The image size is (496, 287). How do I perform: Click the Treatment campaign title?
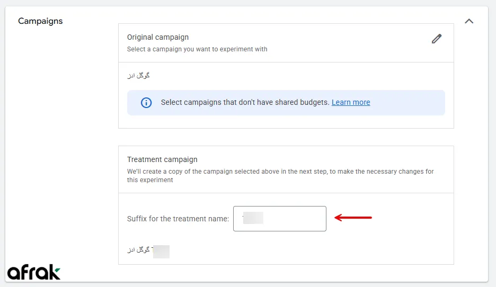[162, 159]
